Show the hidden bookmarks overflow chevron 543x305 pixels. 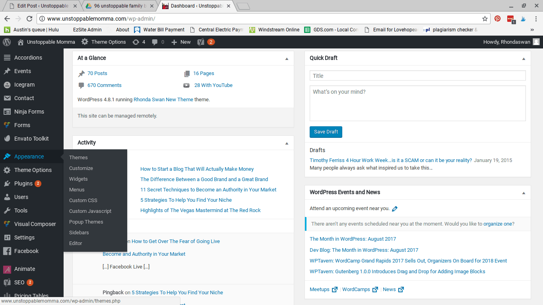(532, 29)
